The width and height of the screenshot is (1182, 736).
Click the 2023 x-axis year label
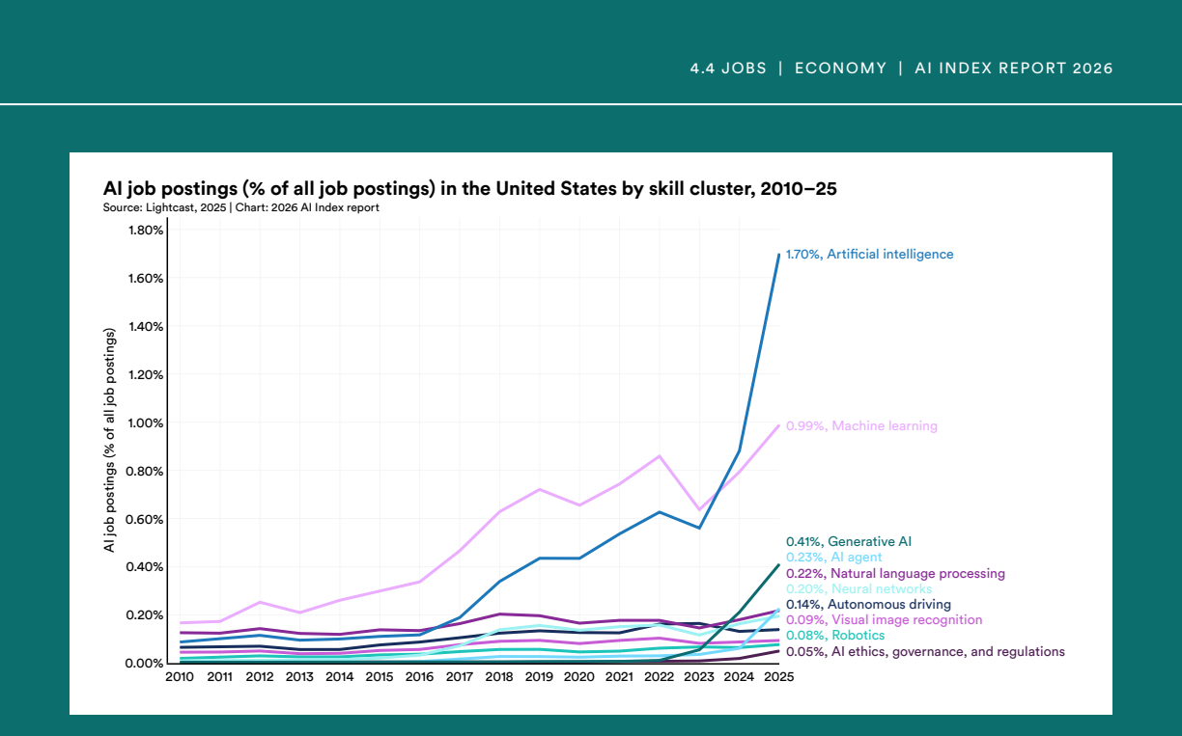698,677
